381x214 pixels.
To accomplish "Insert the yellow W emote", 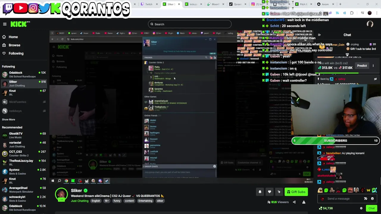I will pos(368,190).
